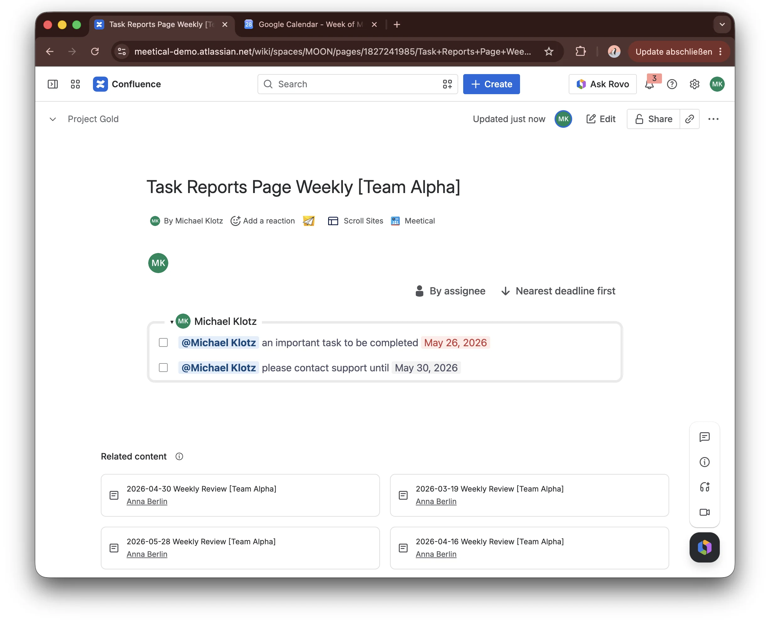Open the app switcher grid icon
Viewport: 770px width, 624px height.
pyautogui.click(x=75, y=84)
